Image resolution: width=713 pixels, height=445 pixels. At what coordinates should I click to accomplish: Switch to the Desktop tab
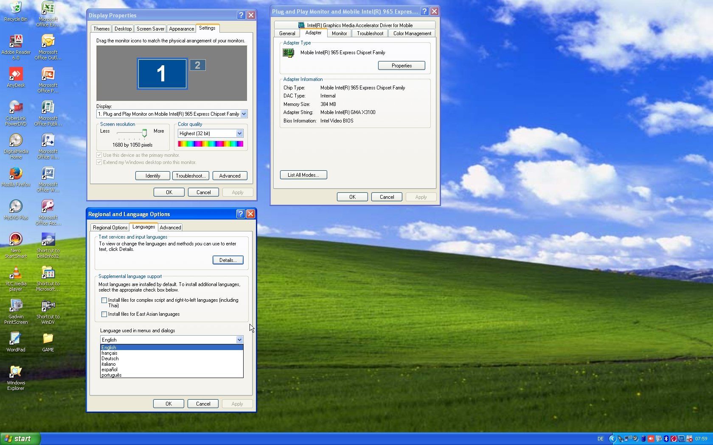tap(123, 29)
